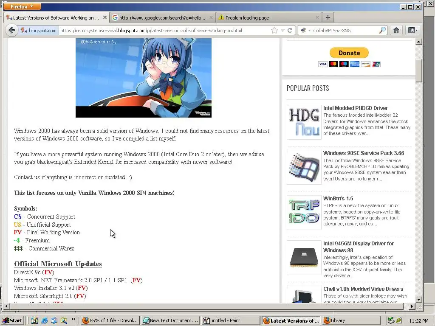Close the Google search tab
The image size is (435, 326).
coord(211,17)
